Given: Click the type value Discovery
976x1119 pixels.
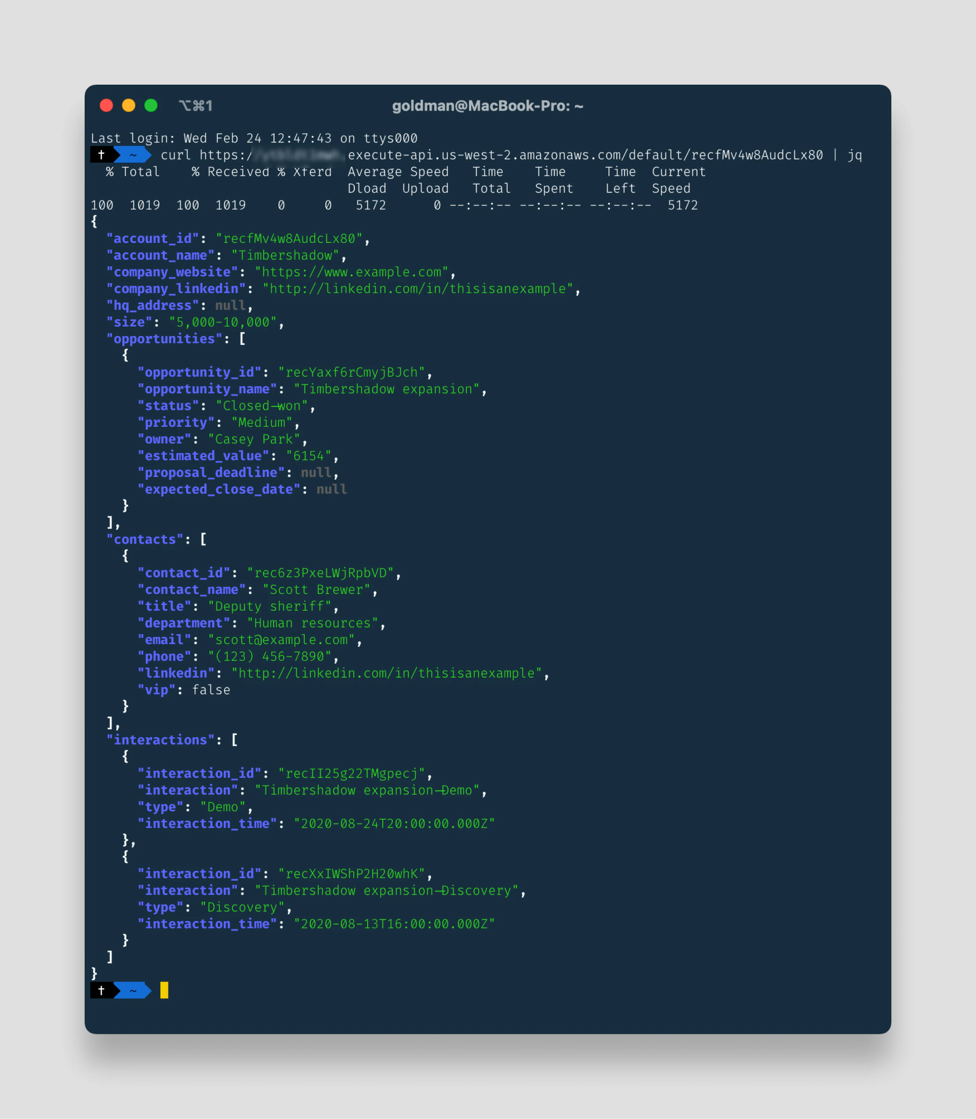Looking at the screenshot, I should pyautogui.click(x=242, y=907).
